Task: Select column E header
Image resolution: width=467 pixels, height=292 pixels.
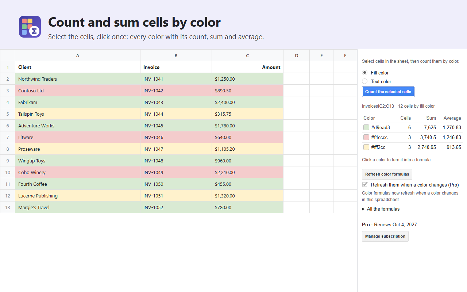Action: (321, 55)
